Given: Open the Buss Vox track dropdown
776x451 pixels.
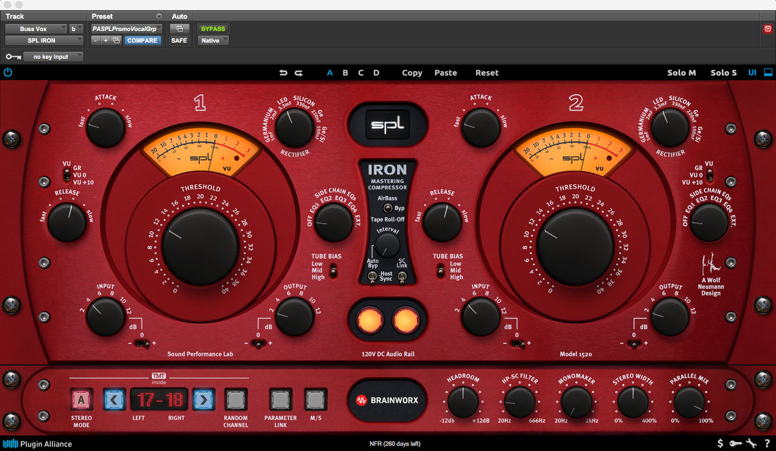Looking at the screenshot, I should pos(36,28).
